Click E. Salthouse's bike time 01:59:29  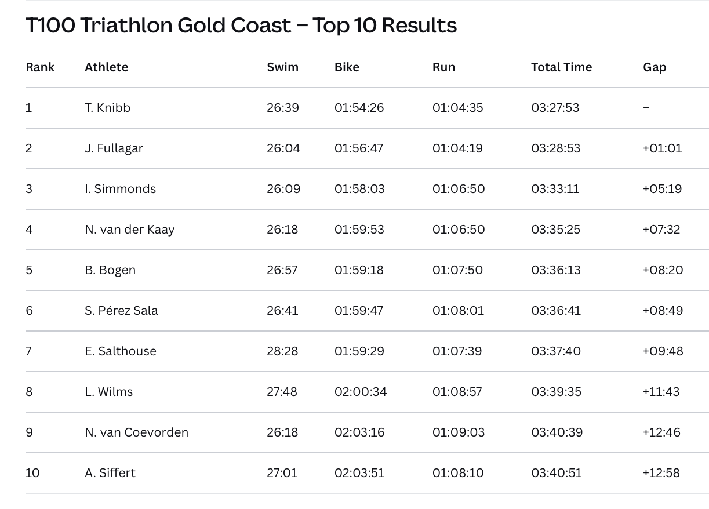(359, 351)
